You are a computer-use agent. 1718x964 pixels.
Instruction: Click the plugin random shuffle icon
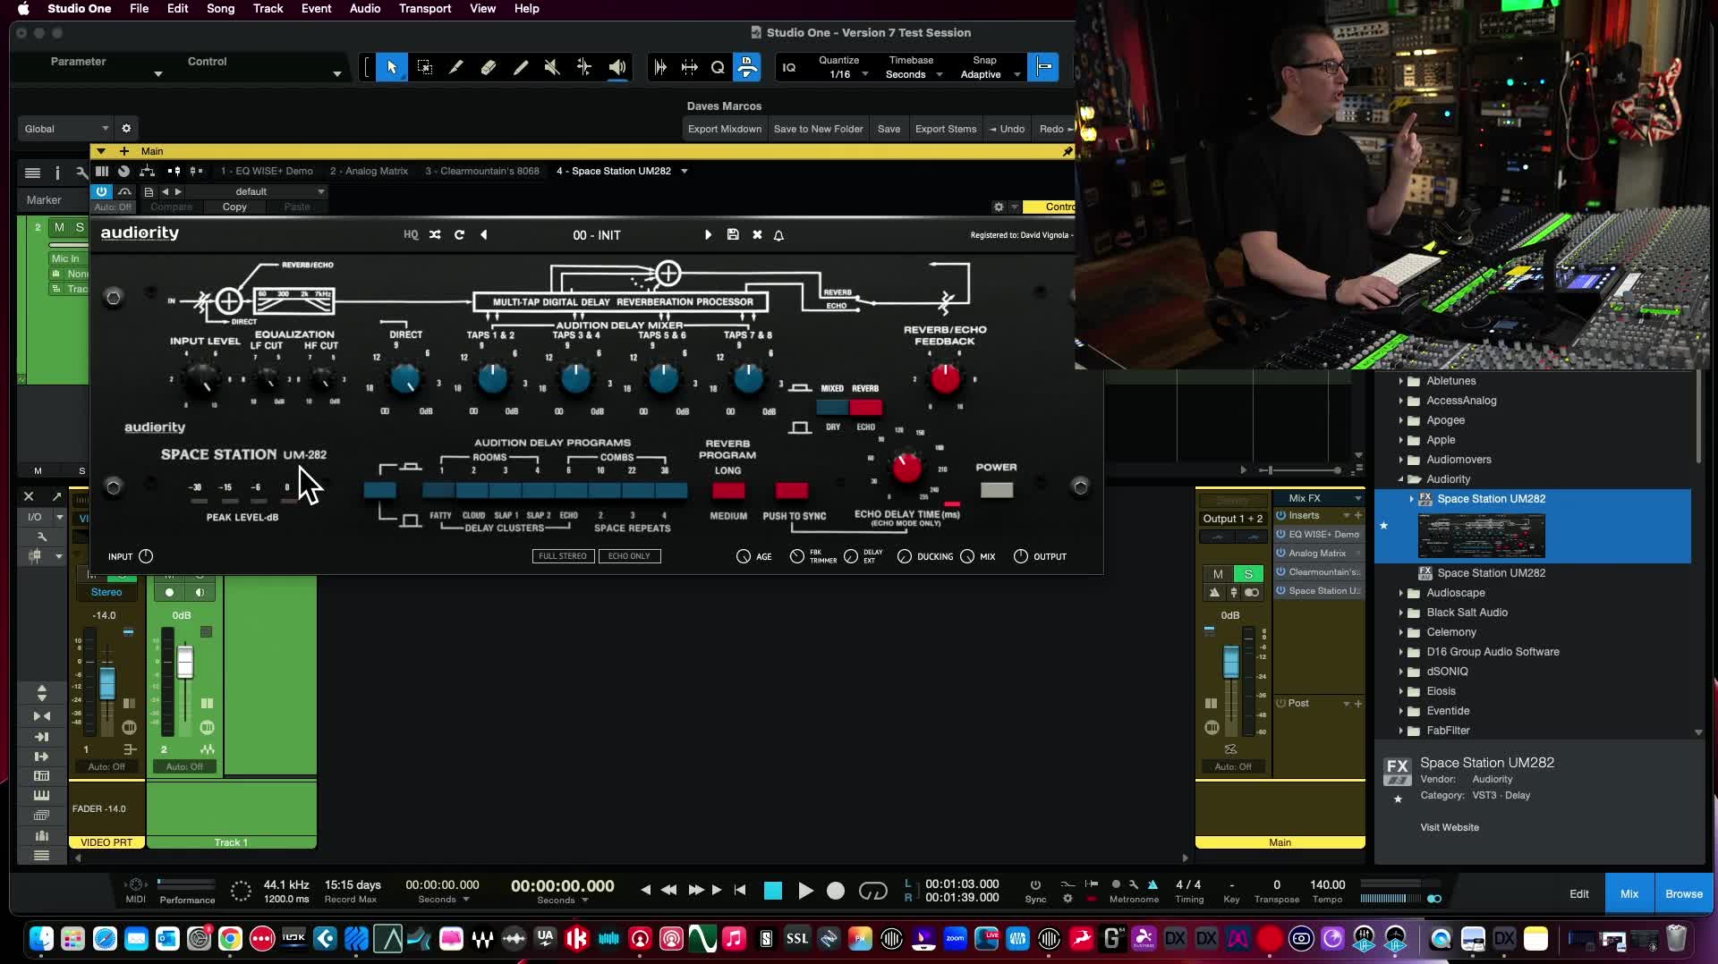pyautogui.click(x=435, y=234)
